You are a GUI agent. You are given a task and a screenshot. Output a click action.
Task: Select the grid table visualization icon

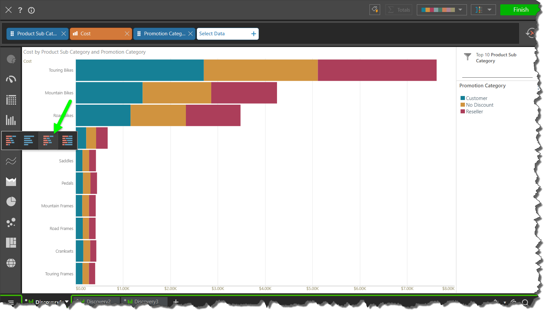coord(11,100)
